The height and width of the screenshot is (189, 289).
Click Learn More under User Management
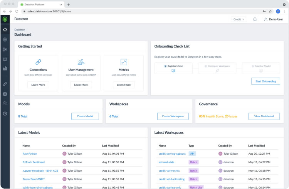81,85
